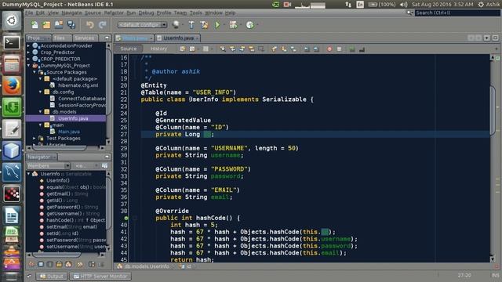Open the Terminal from the launcher

12,42
